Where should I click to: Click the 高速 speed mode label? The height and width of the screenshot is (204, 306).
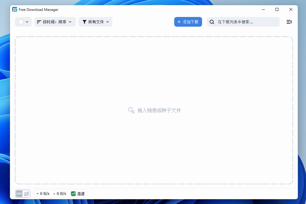point(81,194)
